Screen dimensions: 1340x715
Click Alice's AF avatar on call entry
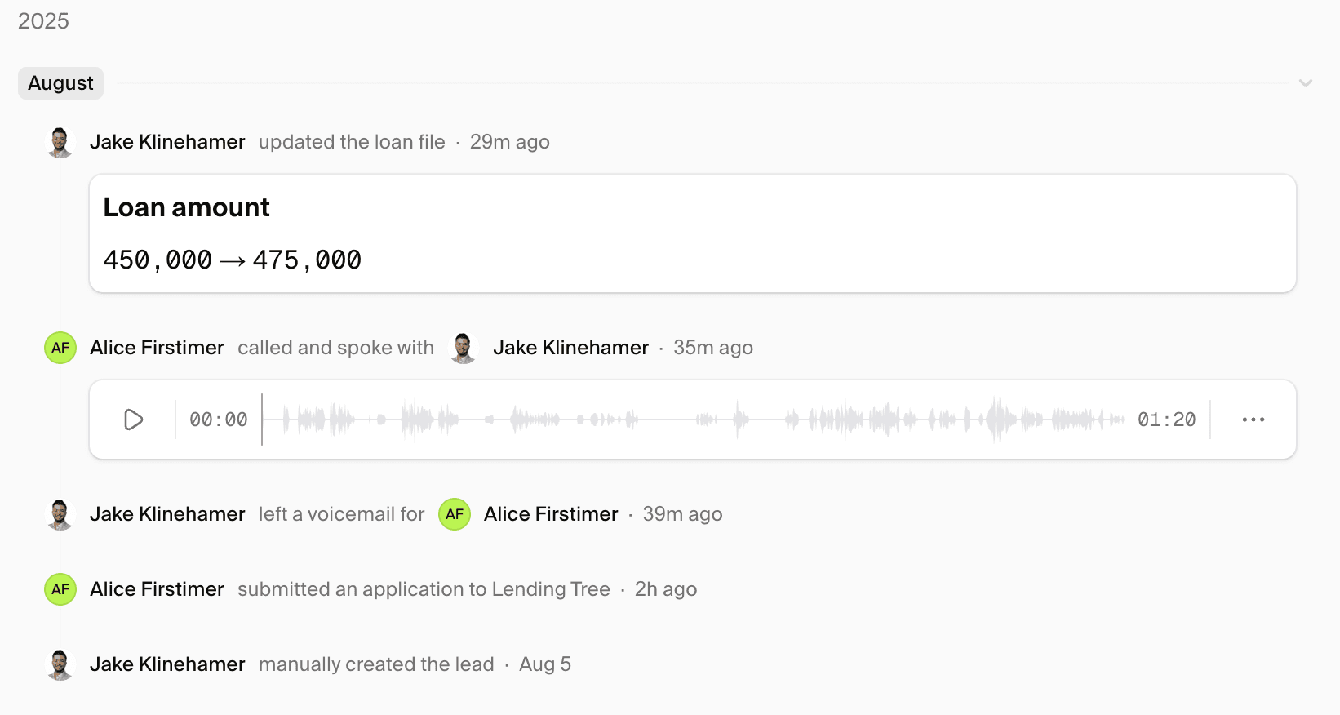tap(60, 348)
